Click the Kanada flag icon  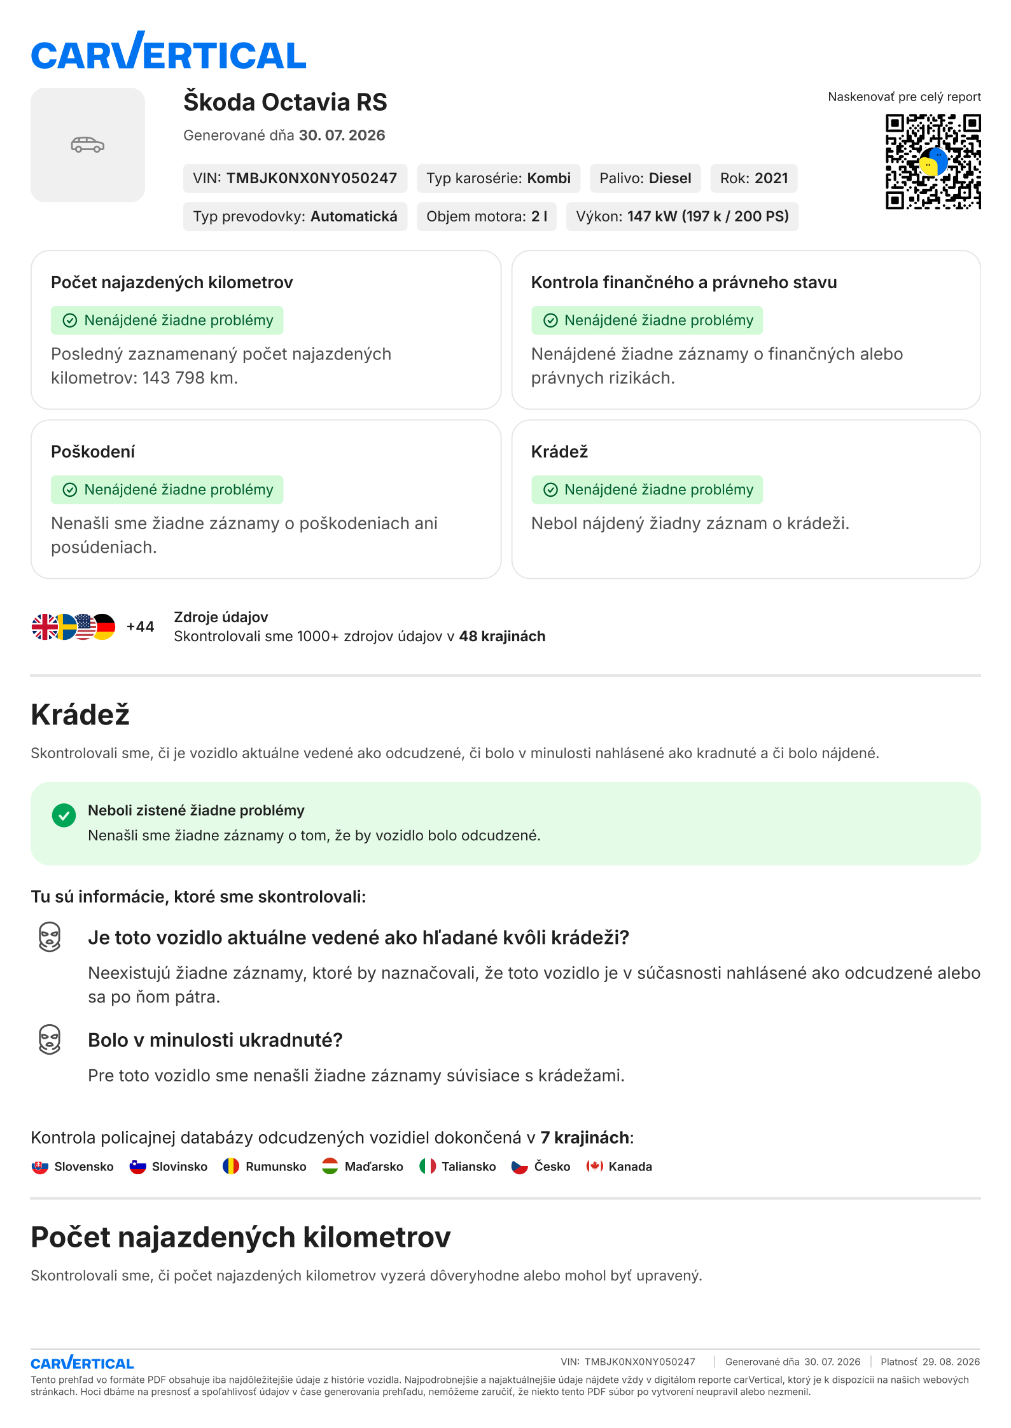click(594, 1167)
